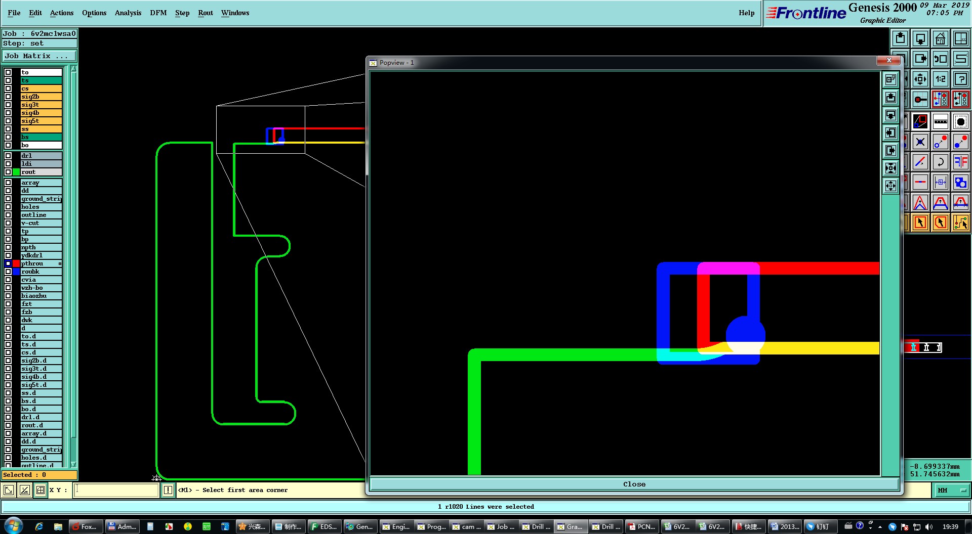This screenshot has height=534, width=972.
Task: Open the MM units dropdown
Action: point(951,490)
